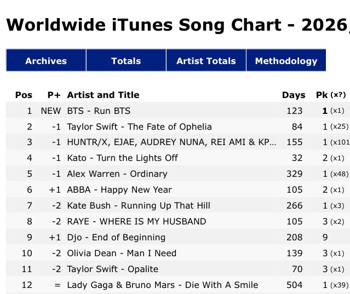Switch to the Totals tab
350x294 pixels.
point(126,61)
